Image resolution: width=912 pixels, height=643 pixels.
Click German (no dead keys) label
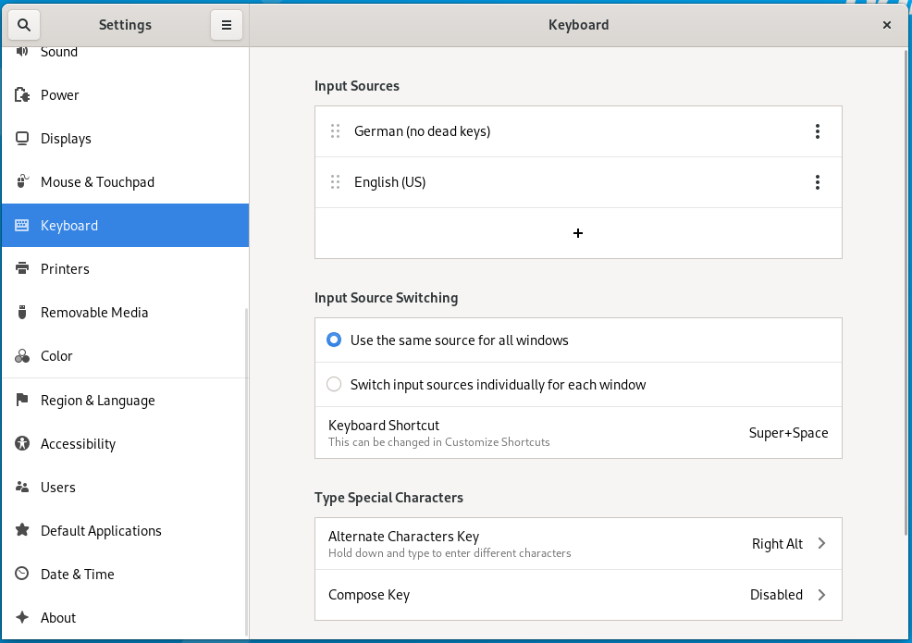tap(423, 131)
